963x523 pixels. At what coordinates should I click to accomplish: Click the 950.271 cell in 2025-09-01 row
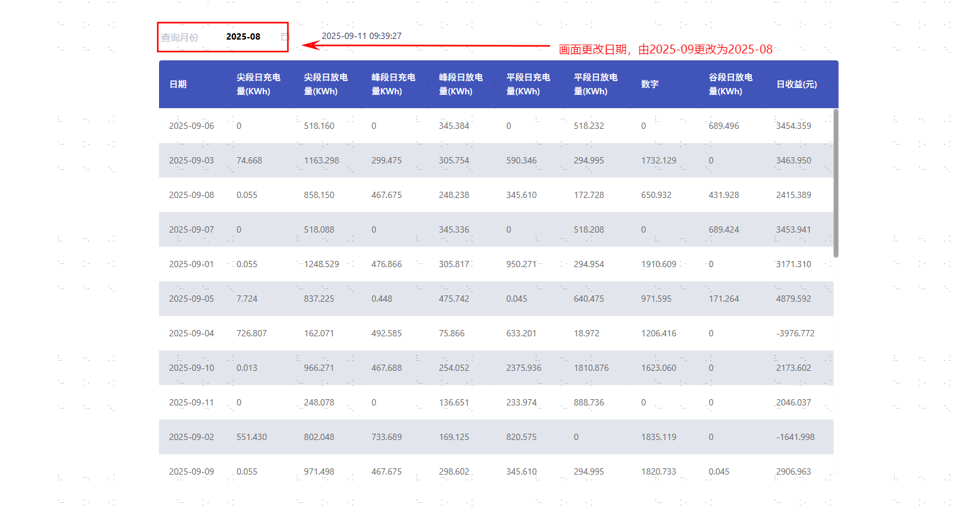521,264
